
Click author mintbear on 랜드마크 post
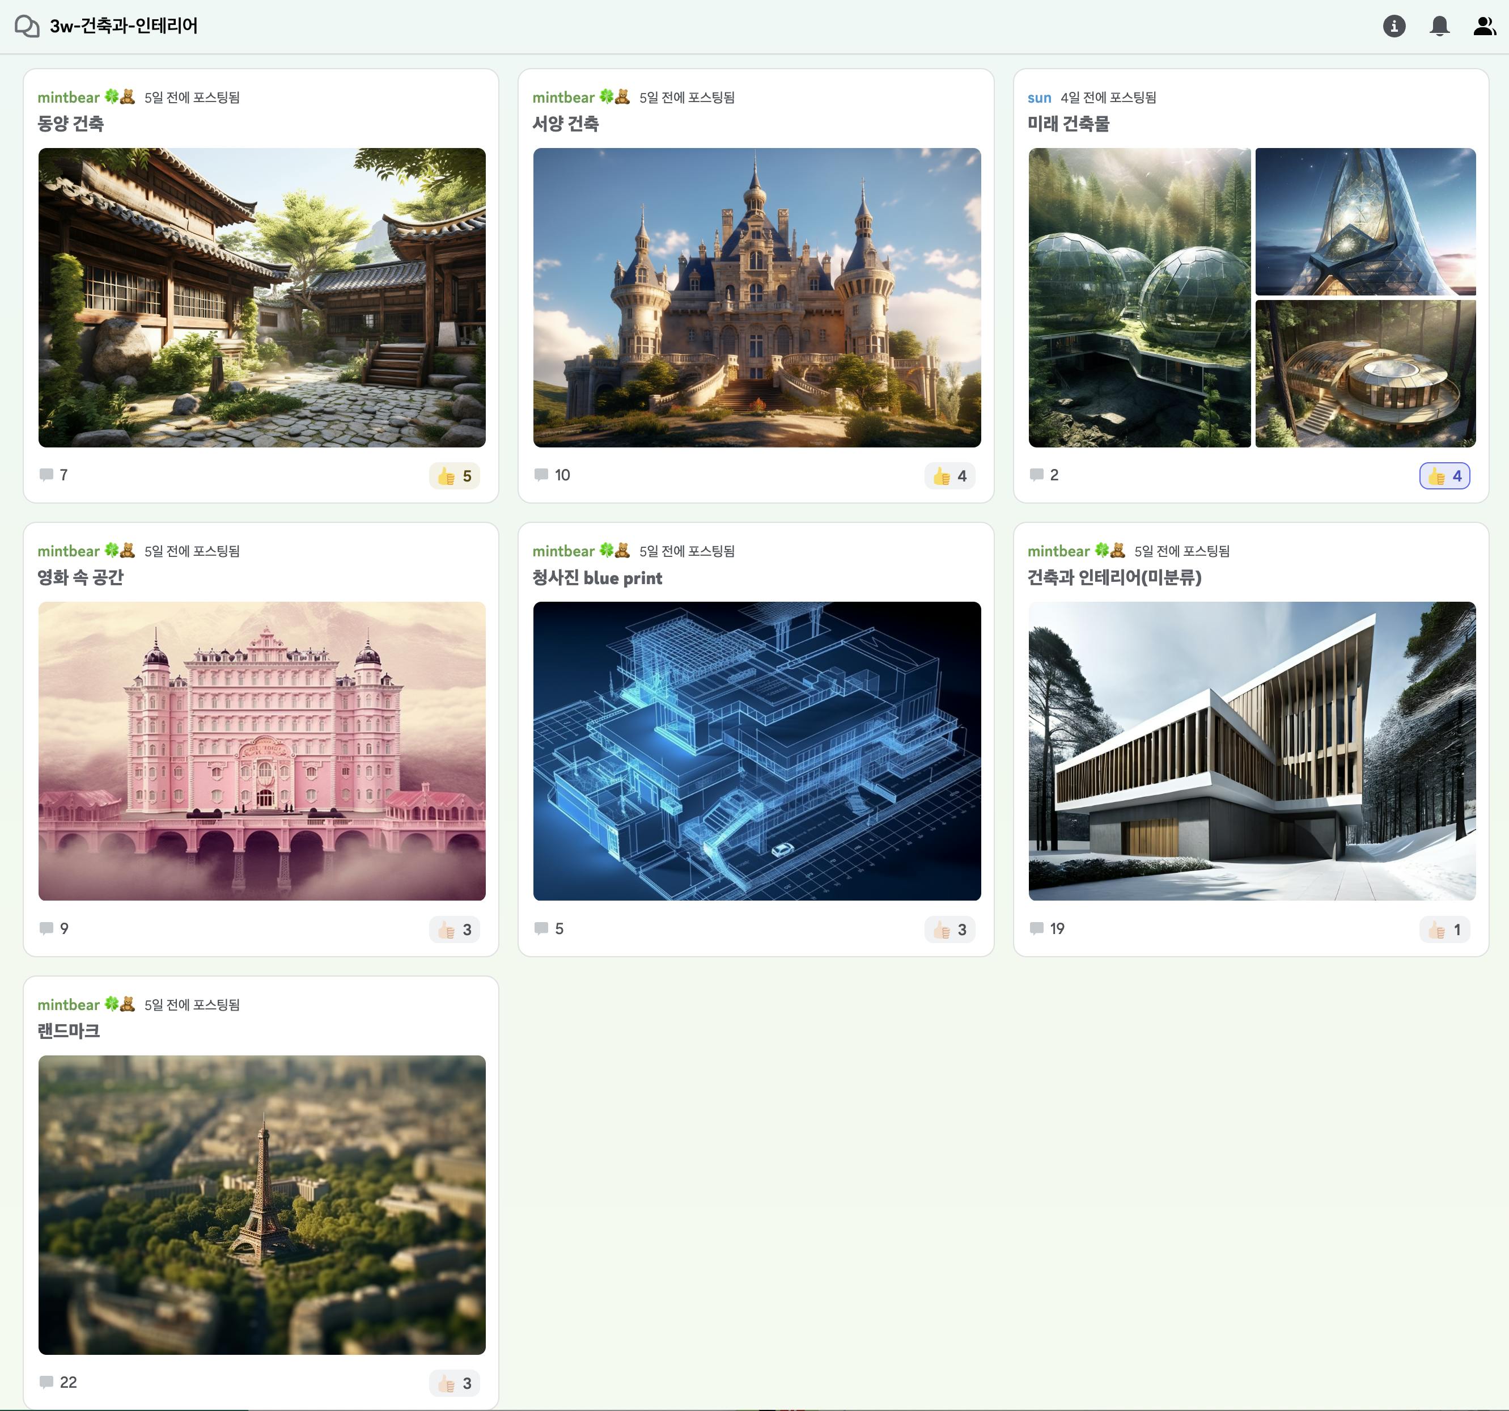tap(86, 1004)
